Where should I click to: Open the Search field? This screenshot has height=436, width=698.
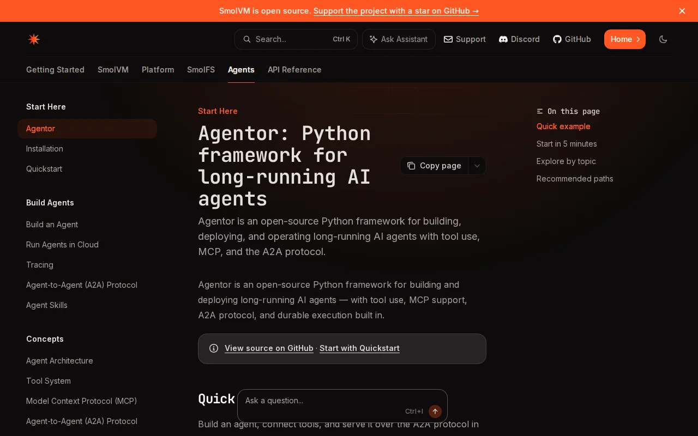pos(296,39)
